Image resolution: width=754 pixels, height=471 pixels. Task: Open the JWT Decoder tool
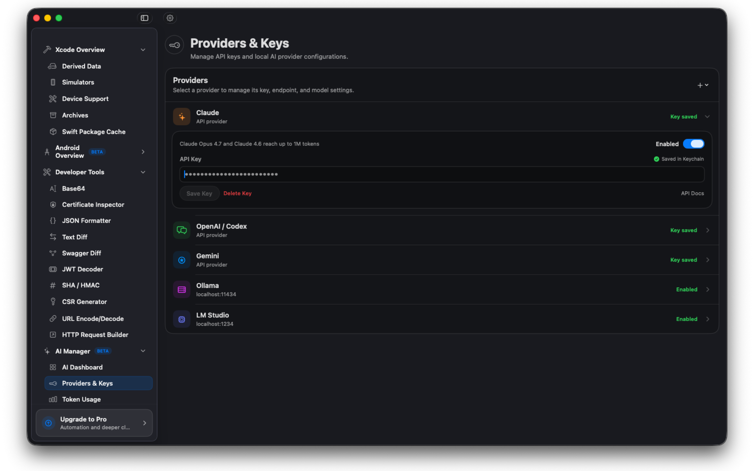98,269
